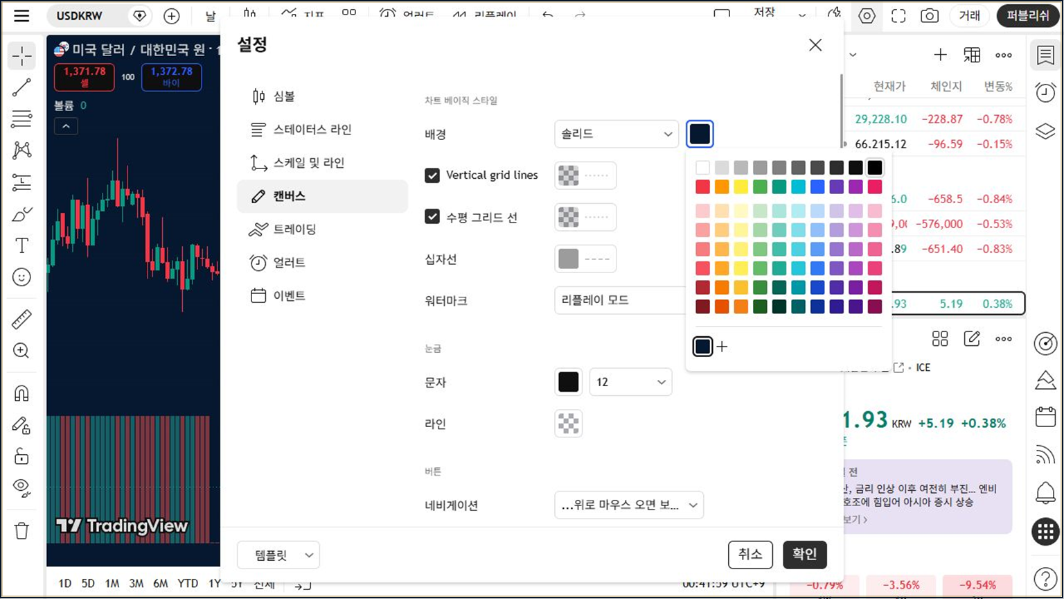
Task: Select the 캔버스 settings tab
Action: (x=322, y=196)
